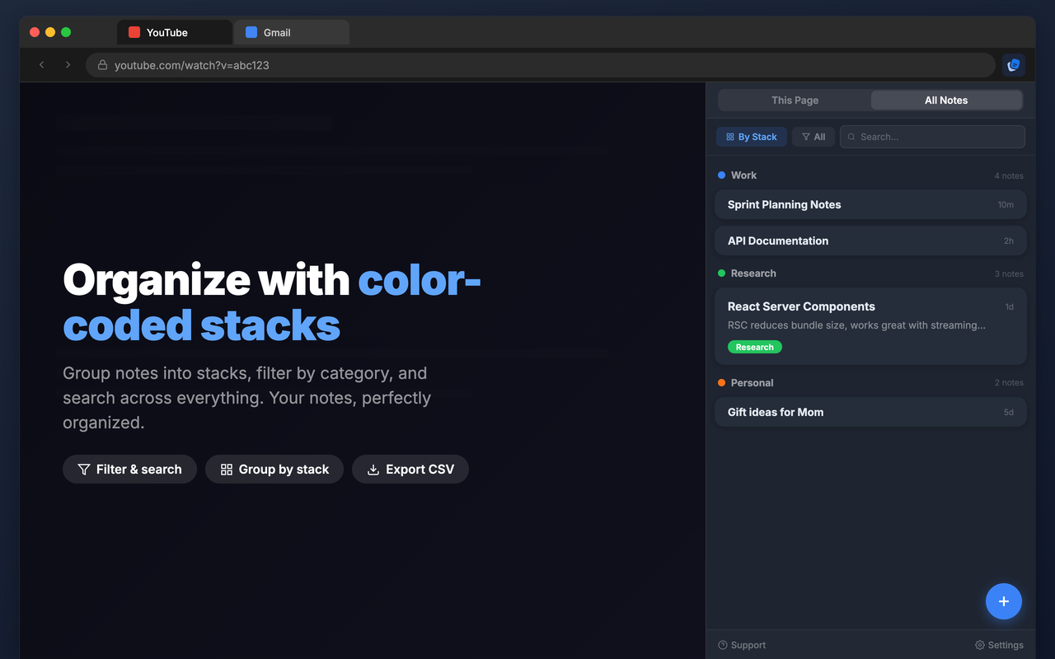Screen dimensions: 1055x659
Task: Click the Filter & search button
Action: tap(129, 469)
